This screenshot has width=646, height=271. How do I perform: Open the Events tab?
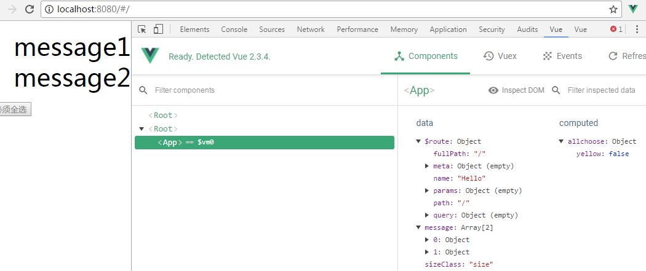[562, 56]
